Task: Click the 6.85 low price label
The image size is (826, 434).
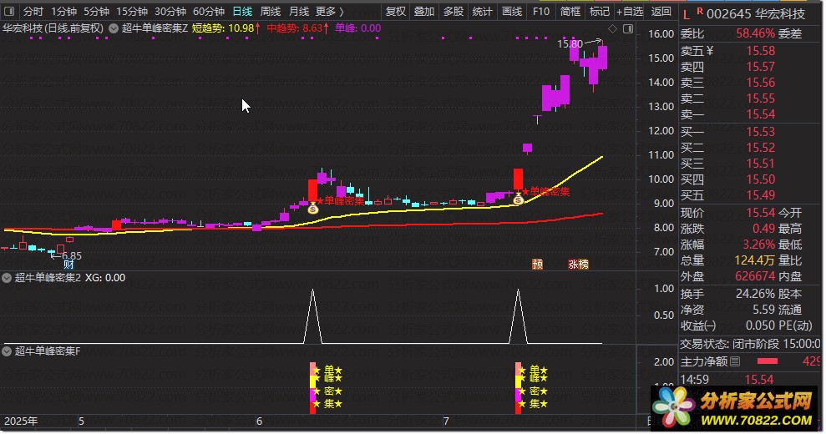Action: 72,256
